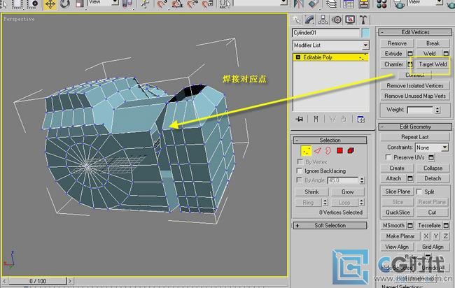Toggle the 3D snaps magnet icon
This screenshot has width=455, height=288.
[x=162, y=4]
